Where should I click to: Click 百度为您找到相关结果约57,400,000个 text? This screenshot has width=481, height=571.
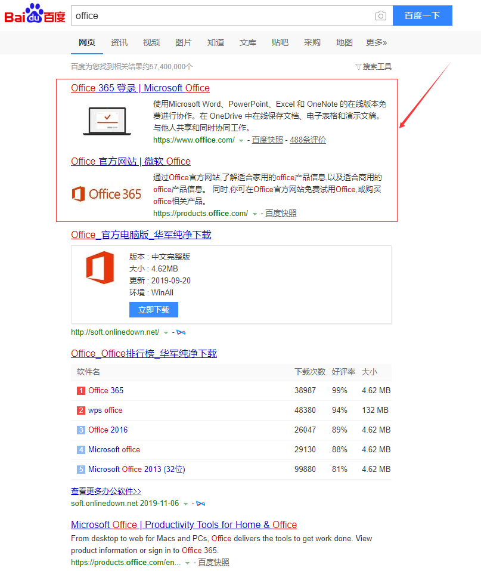(132, 67)
